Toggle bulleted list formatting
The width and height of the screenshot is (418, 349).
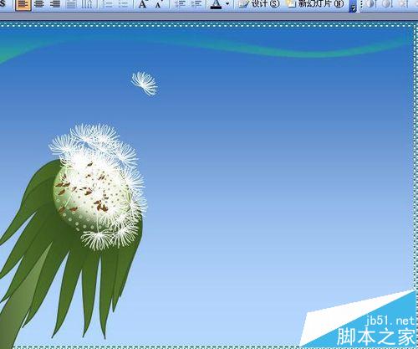[x=123, y=4]
